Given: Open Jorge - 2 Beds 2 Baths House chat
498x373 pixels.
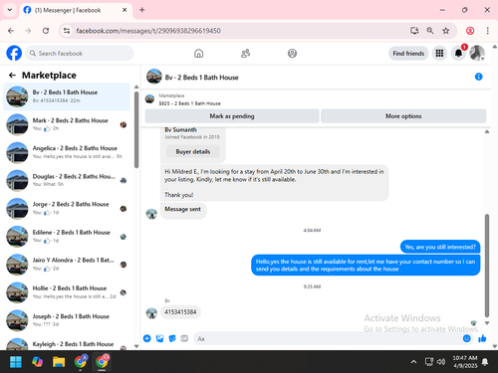Looking at the screenshot, I should [67, 209].
